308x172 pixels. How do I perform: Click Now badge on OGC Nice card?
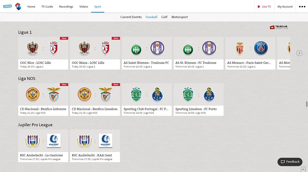(64, 38)
